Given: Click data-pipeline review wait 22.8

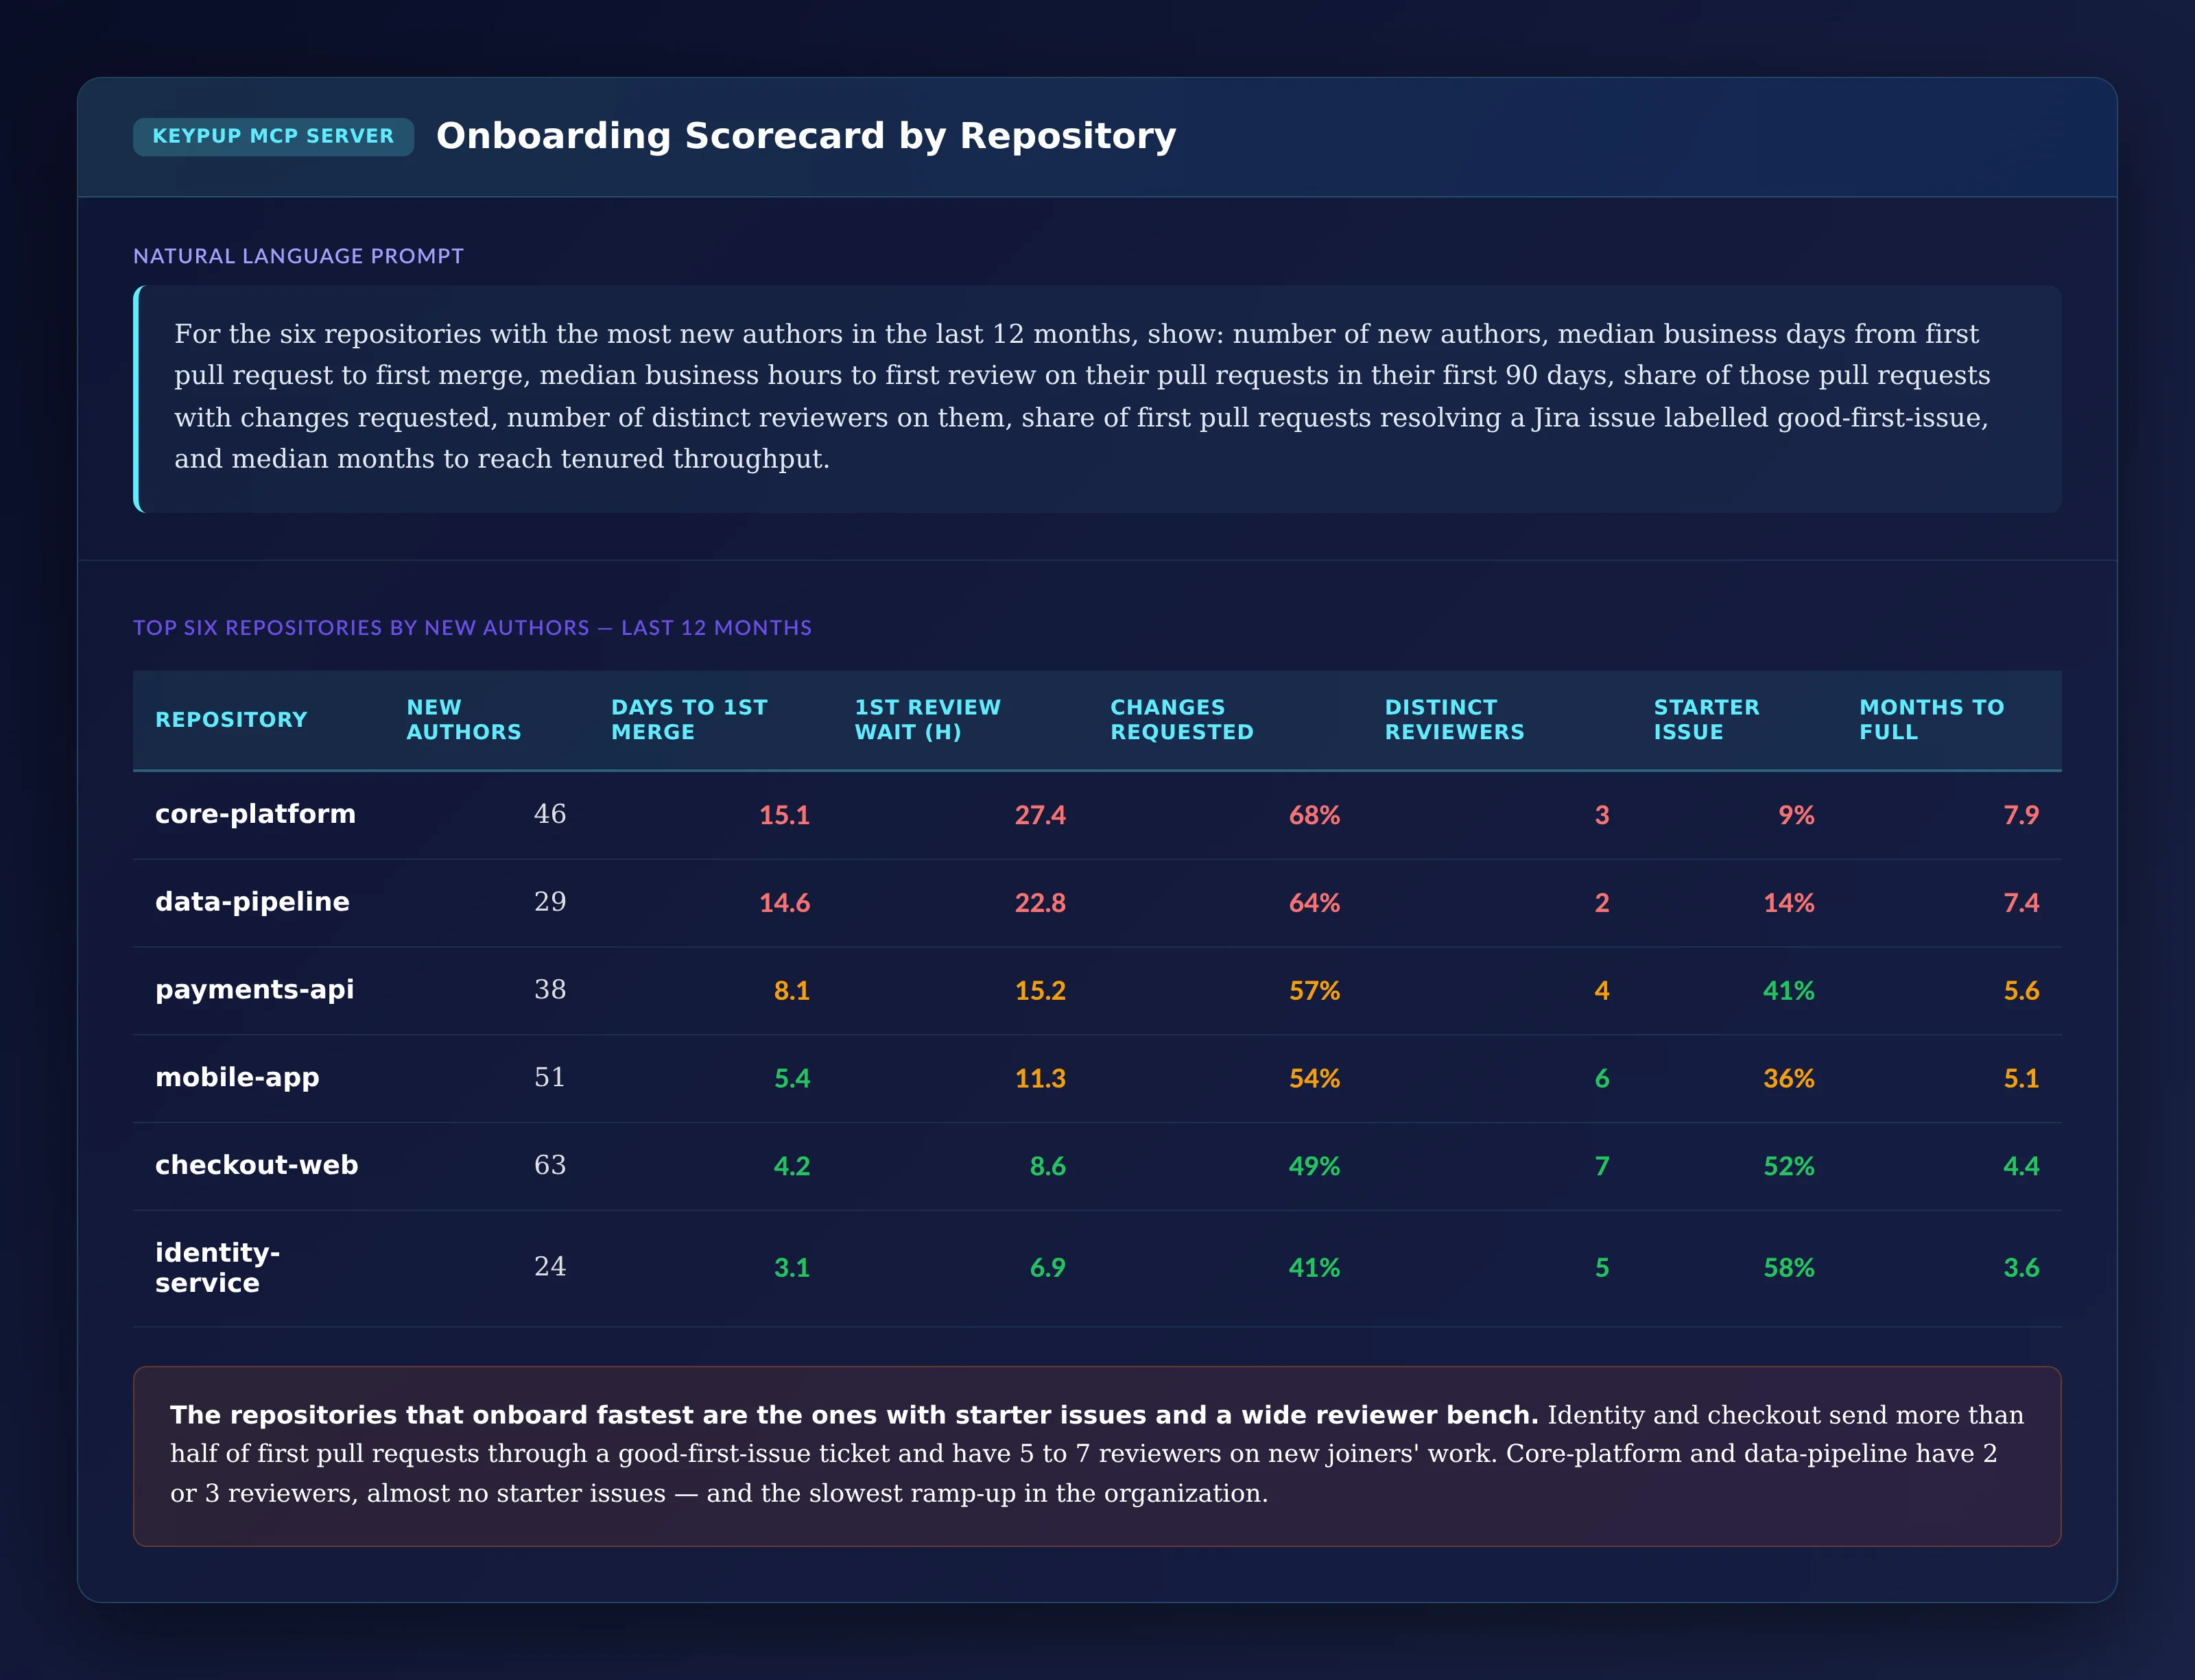Looking at the screenshot, I should (x=1041, y=903).
